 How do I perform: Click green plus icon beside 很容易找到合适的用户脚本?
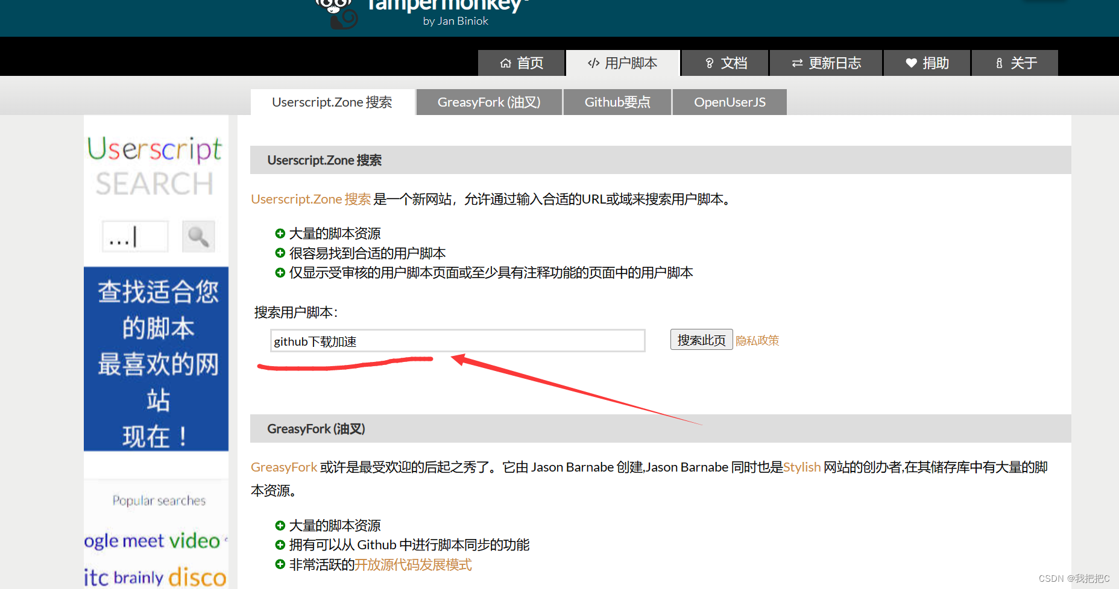[280, 253]
